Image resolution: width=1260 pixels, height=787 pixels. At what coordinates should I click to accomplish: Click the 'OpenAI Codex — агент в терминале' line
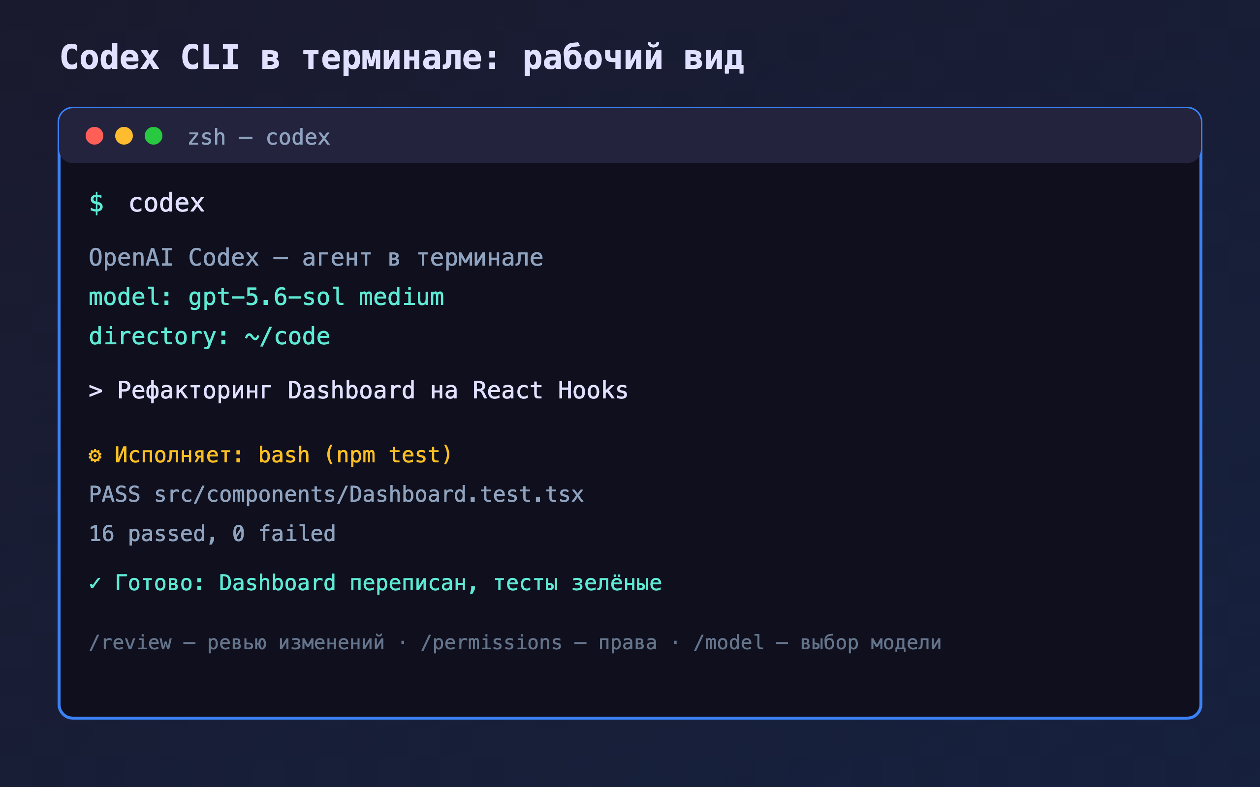coord(316,258)
